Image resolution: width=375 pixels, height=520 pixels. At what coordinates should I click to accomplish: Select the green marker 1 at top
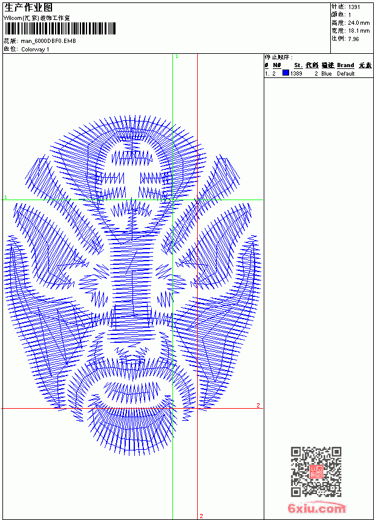(x=177, y=57)
